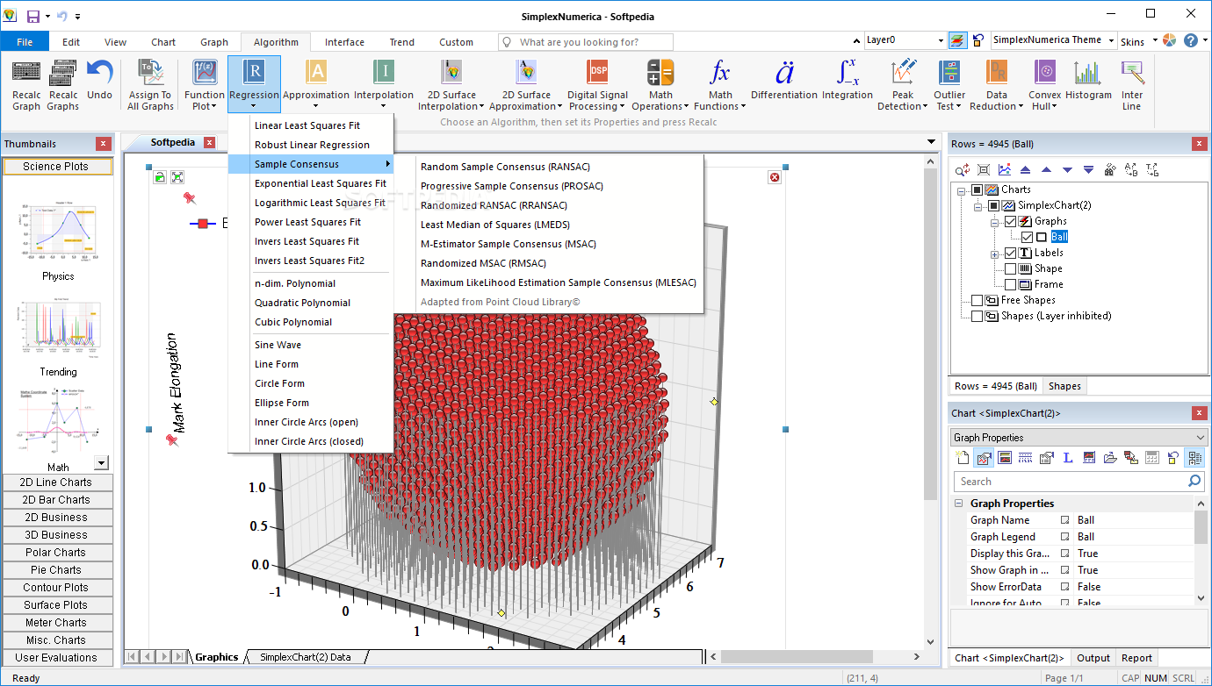The image size is (1212, 686).
Task: Collapse the Graph Properties section
Action: (958, 504)
